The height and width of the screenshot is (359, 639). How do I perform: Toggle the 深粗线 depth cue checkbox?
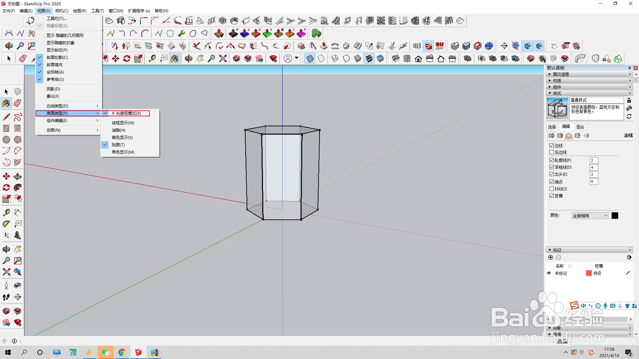551,167
